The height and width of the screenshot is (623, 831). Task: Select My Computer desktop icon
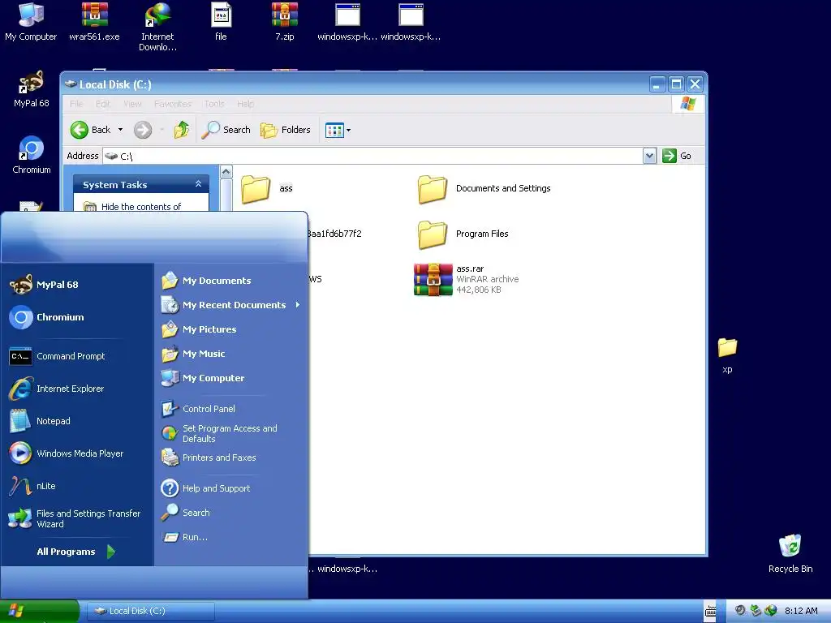tap(31, 22)
